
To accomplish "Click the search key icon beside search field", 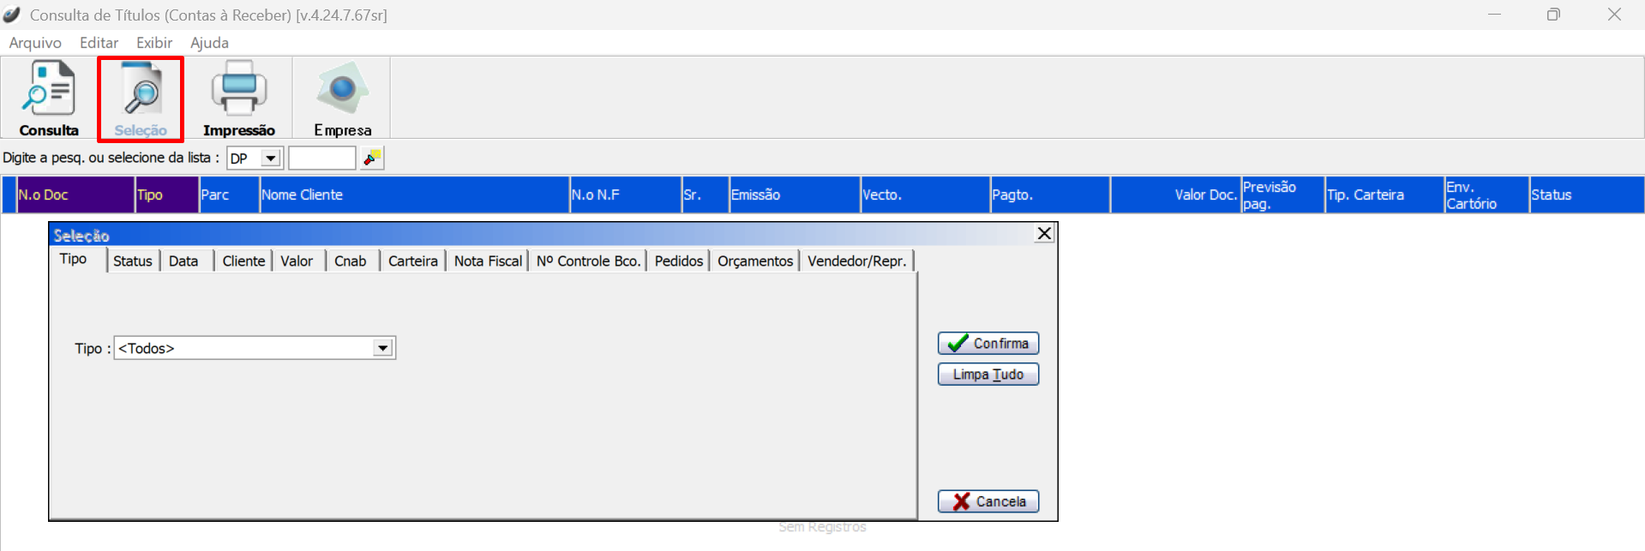I will click(x=372, y=158).
